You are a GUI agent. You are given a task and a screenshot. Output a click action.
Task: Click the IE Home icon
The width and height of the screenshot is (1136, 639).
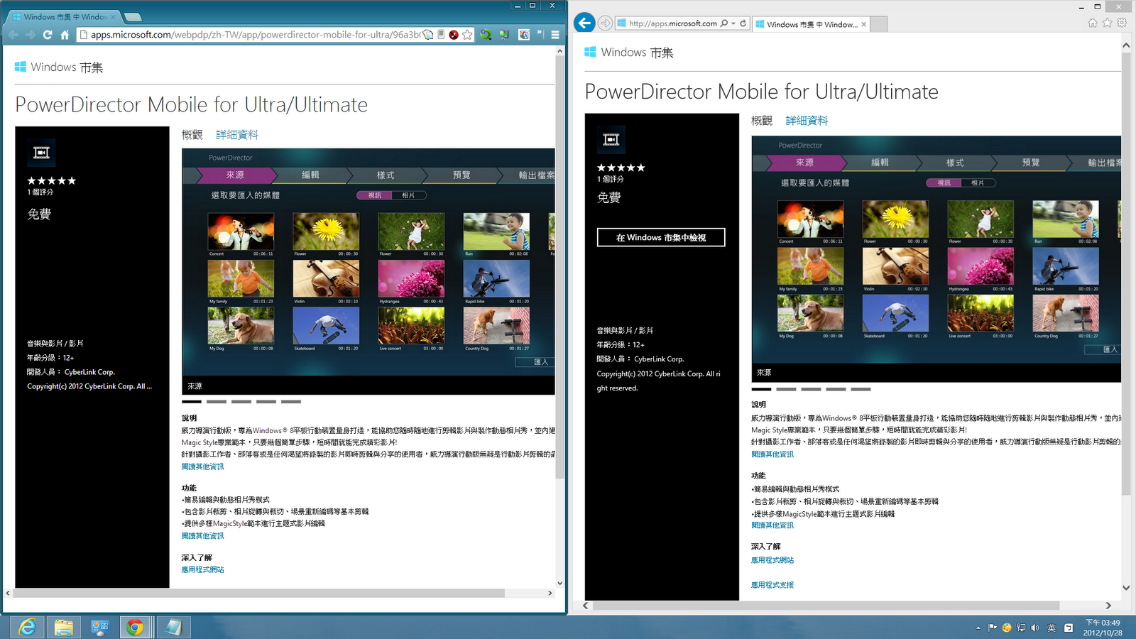[x=1093, y=23]
